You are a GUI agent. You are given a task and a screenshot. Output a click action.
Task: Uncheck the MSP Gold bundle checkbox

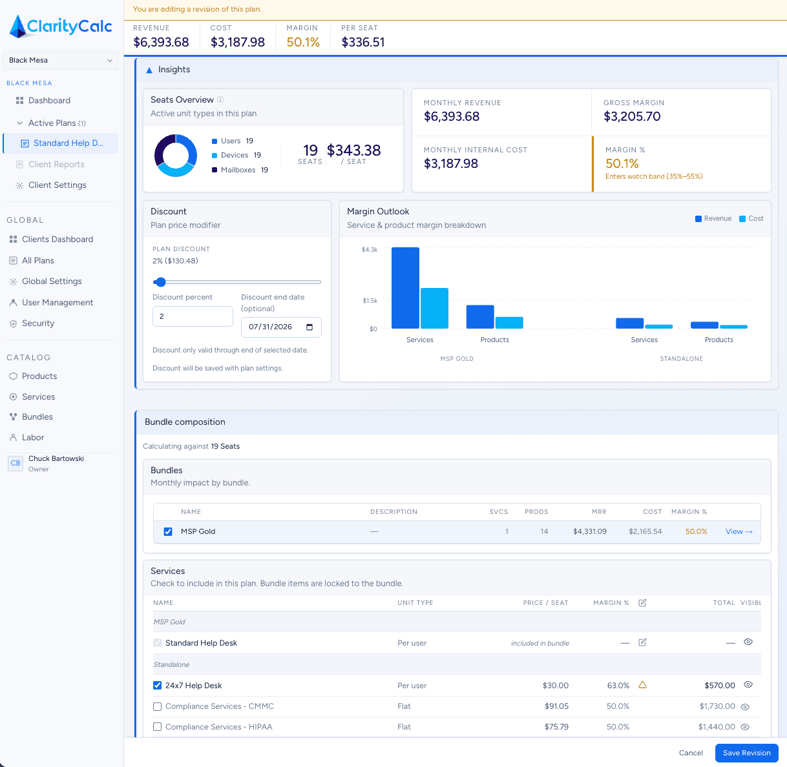click(168, 531)
